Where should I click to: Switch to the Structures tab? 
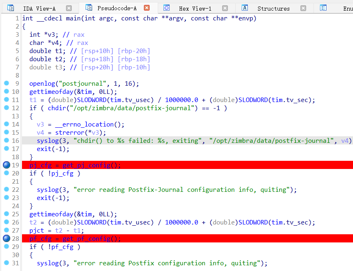(x=274, y=9)
